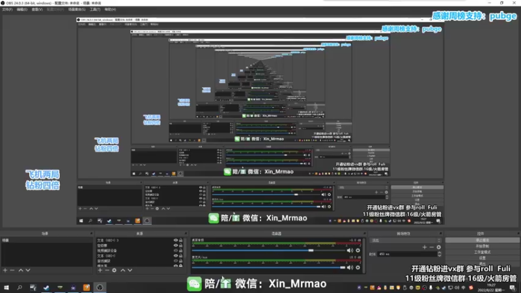Move scene down with arrow icon

[28, 270]
